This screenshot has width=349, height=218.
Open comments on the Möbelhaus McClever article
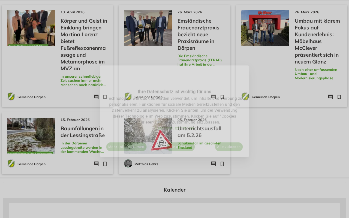pos(330,97)
